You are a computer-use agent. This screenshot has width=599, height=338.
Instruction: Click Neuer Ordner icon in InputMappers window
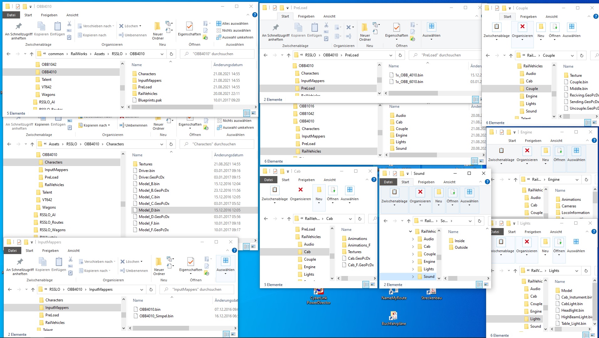159,262
